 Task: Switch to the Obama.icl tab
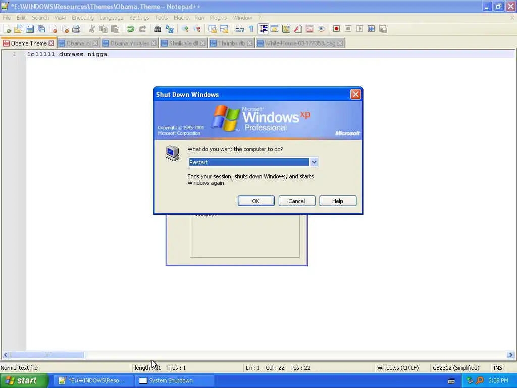78,43
